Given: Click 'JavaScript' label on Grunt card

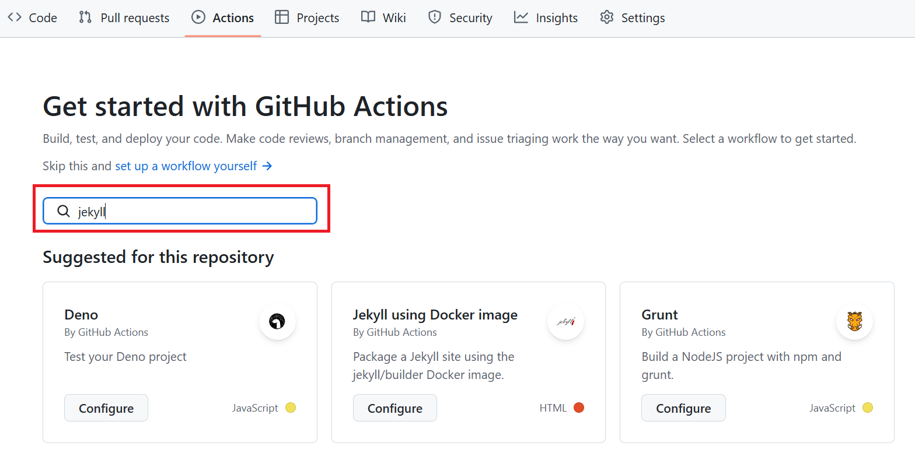Looking at the screenshot, I should click(x=832, y=408).
